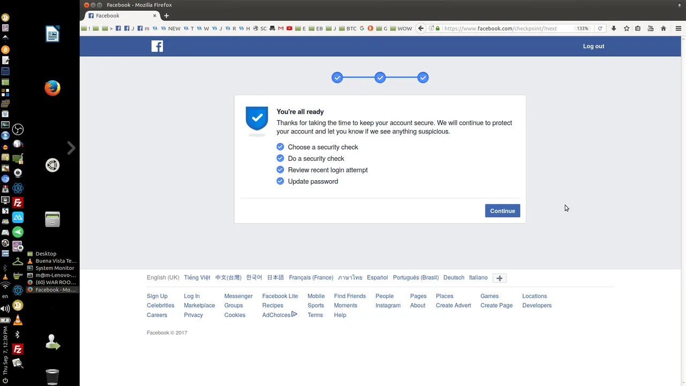Screen dimensions: 686x386
Task: Click the middle progress step checkmark
Action: click(x=380, y=78)
